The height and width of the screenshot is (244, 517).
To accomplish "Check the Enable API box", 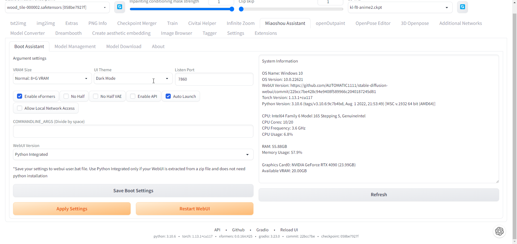I will click(x=133, y=96).
